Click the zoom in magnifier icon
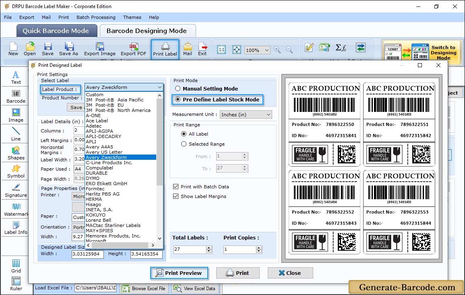The height and width of the screenshot is (295, 465). coord(277,50)
